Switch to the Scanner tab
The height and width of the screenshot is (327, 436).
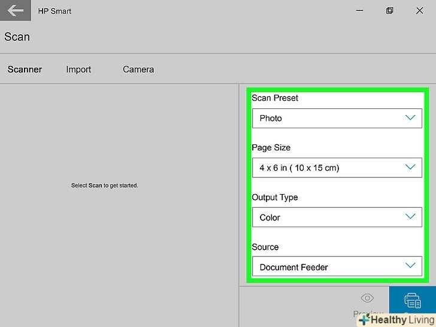pos(25,69)
